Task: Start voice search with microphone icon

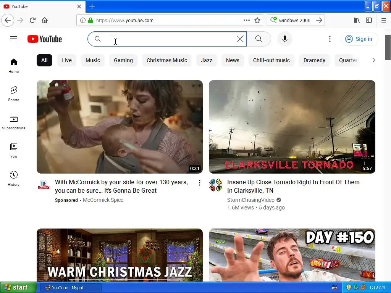Action: (284, 39)
